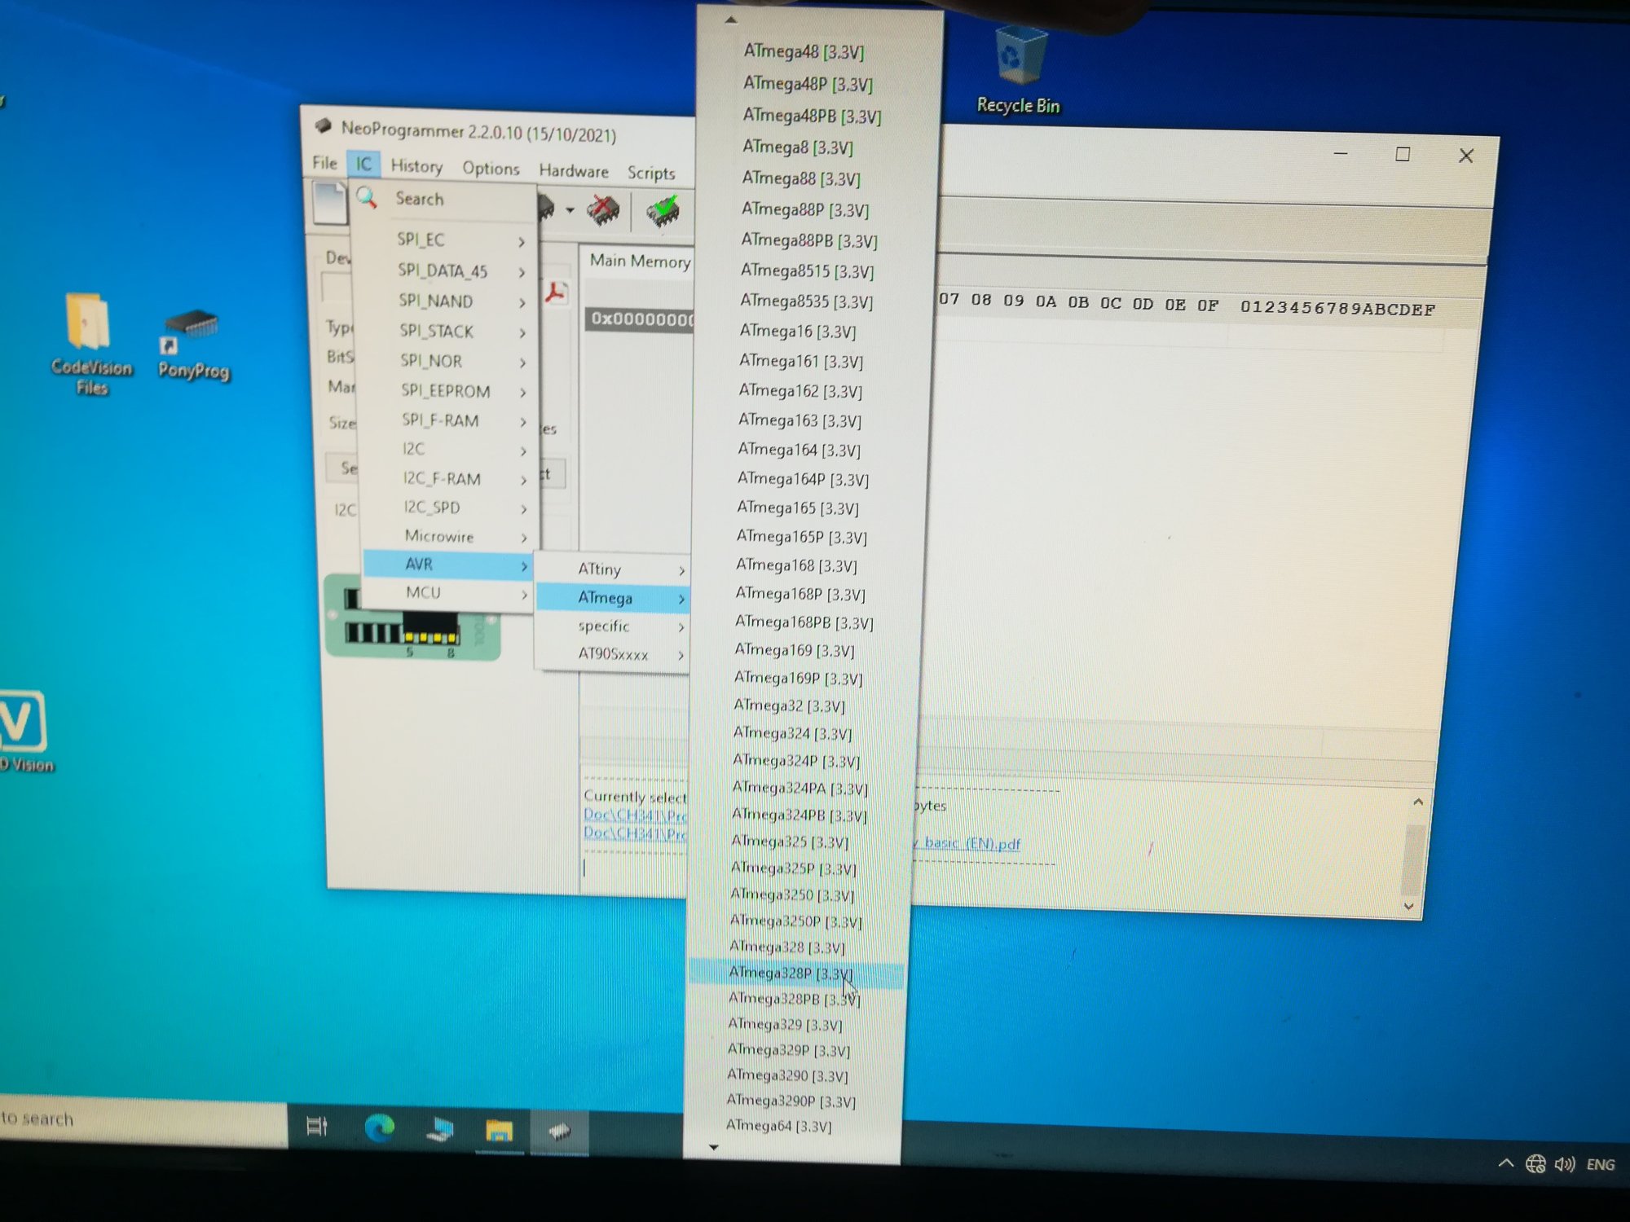Click the Search magnifier icon in IC menu
This screenshot has height=1222, width=1630.
[367, 197]
